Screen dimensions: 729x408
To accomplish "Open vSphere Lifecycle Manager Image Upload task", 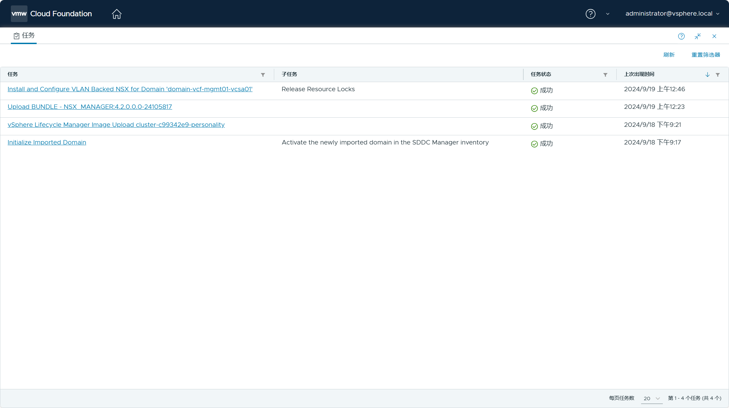I will (116, 125).
